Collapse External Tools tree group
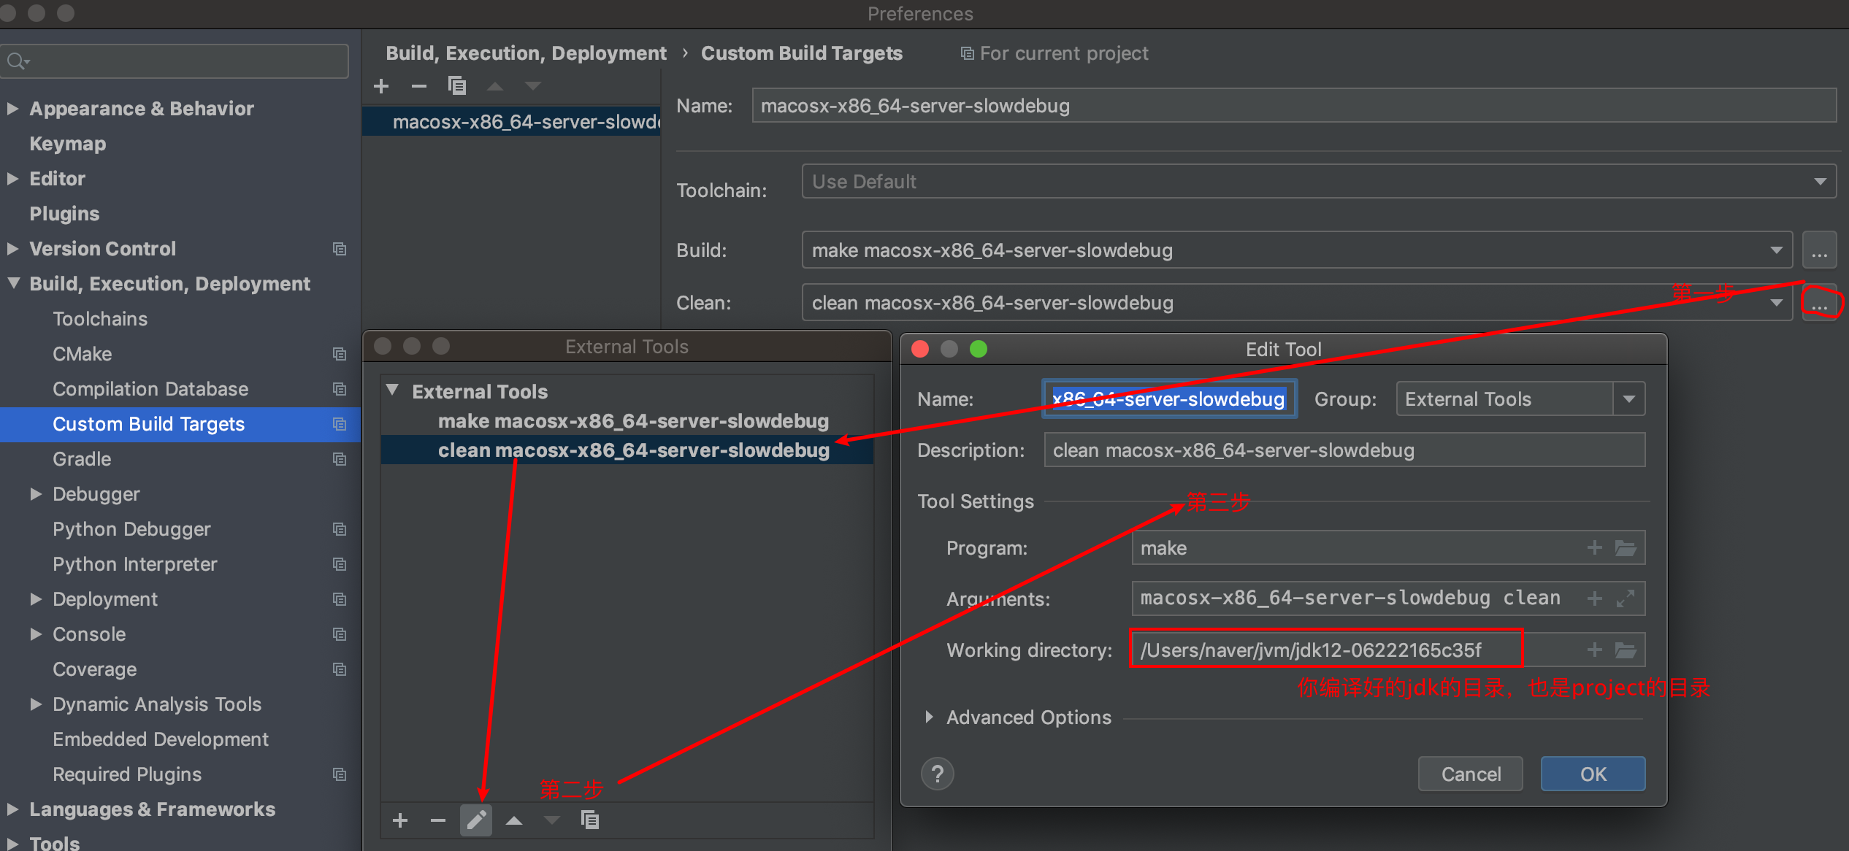 tap(393, 391)
